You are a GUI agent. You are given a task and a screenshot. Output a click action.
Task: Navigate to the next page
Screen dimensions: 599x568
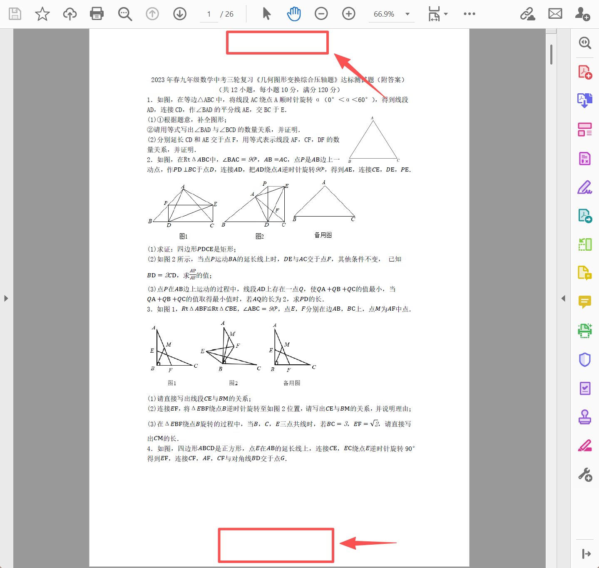tap(179, 13)
